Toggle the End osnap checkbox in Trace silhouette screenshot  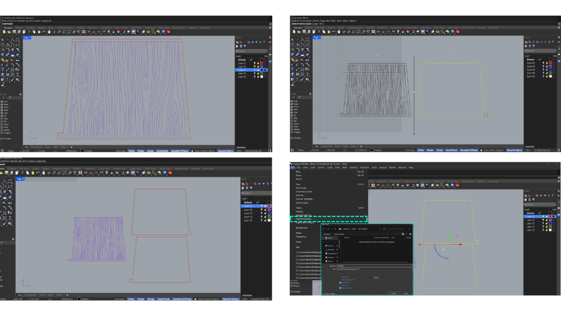(x=2, y=100)
